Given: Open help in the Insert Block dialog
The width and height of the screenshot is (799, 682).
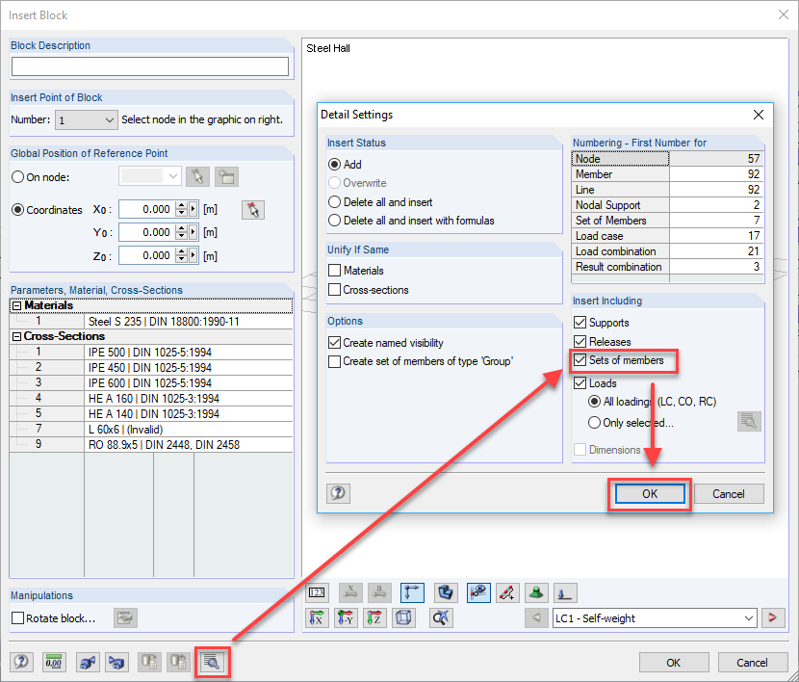Looking at the screenshot, I should (21, 662).
